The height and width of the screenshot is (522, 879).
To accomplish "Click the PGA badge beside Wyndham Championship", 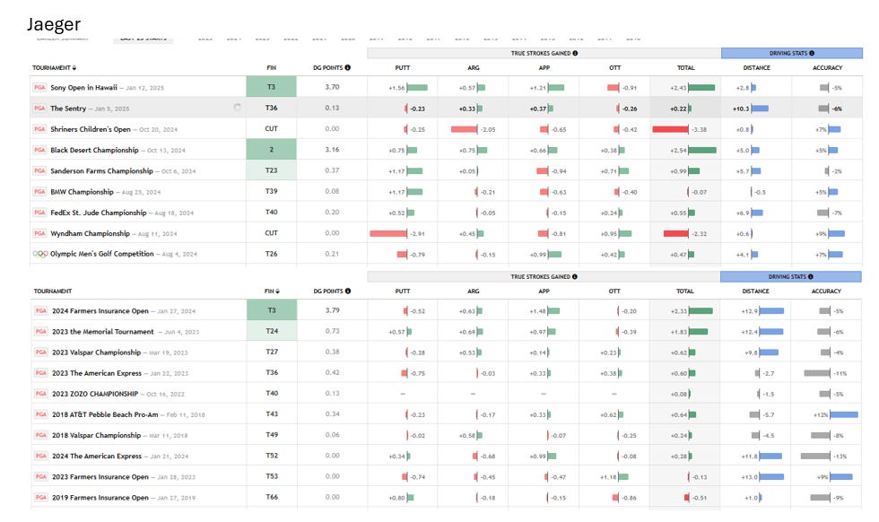I will coord(39,233).
